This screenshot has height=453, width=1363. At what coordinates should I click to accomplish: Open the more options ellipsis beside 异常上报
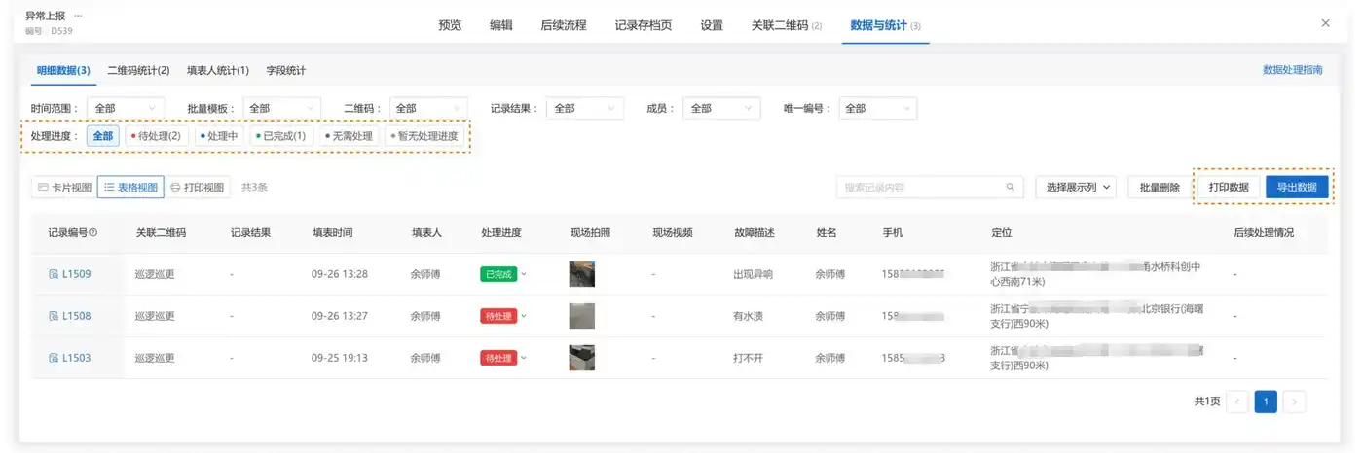click(x=78, y=17)
